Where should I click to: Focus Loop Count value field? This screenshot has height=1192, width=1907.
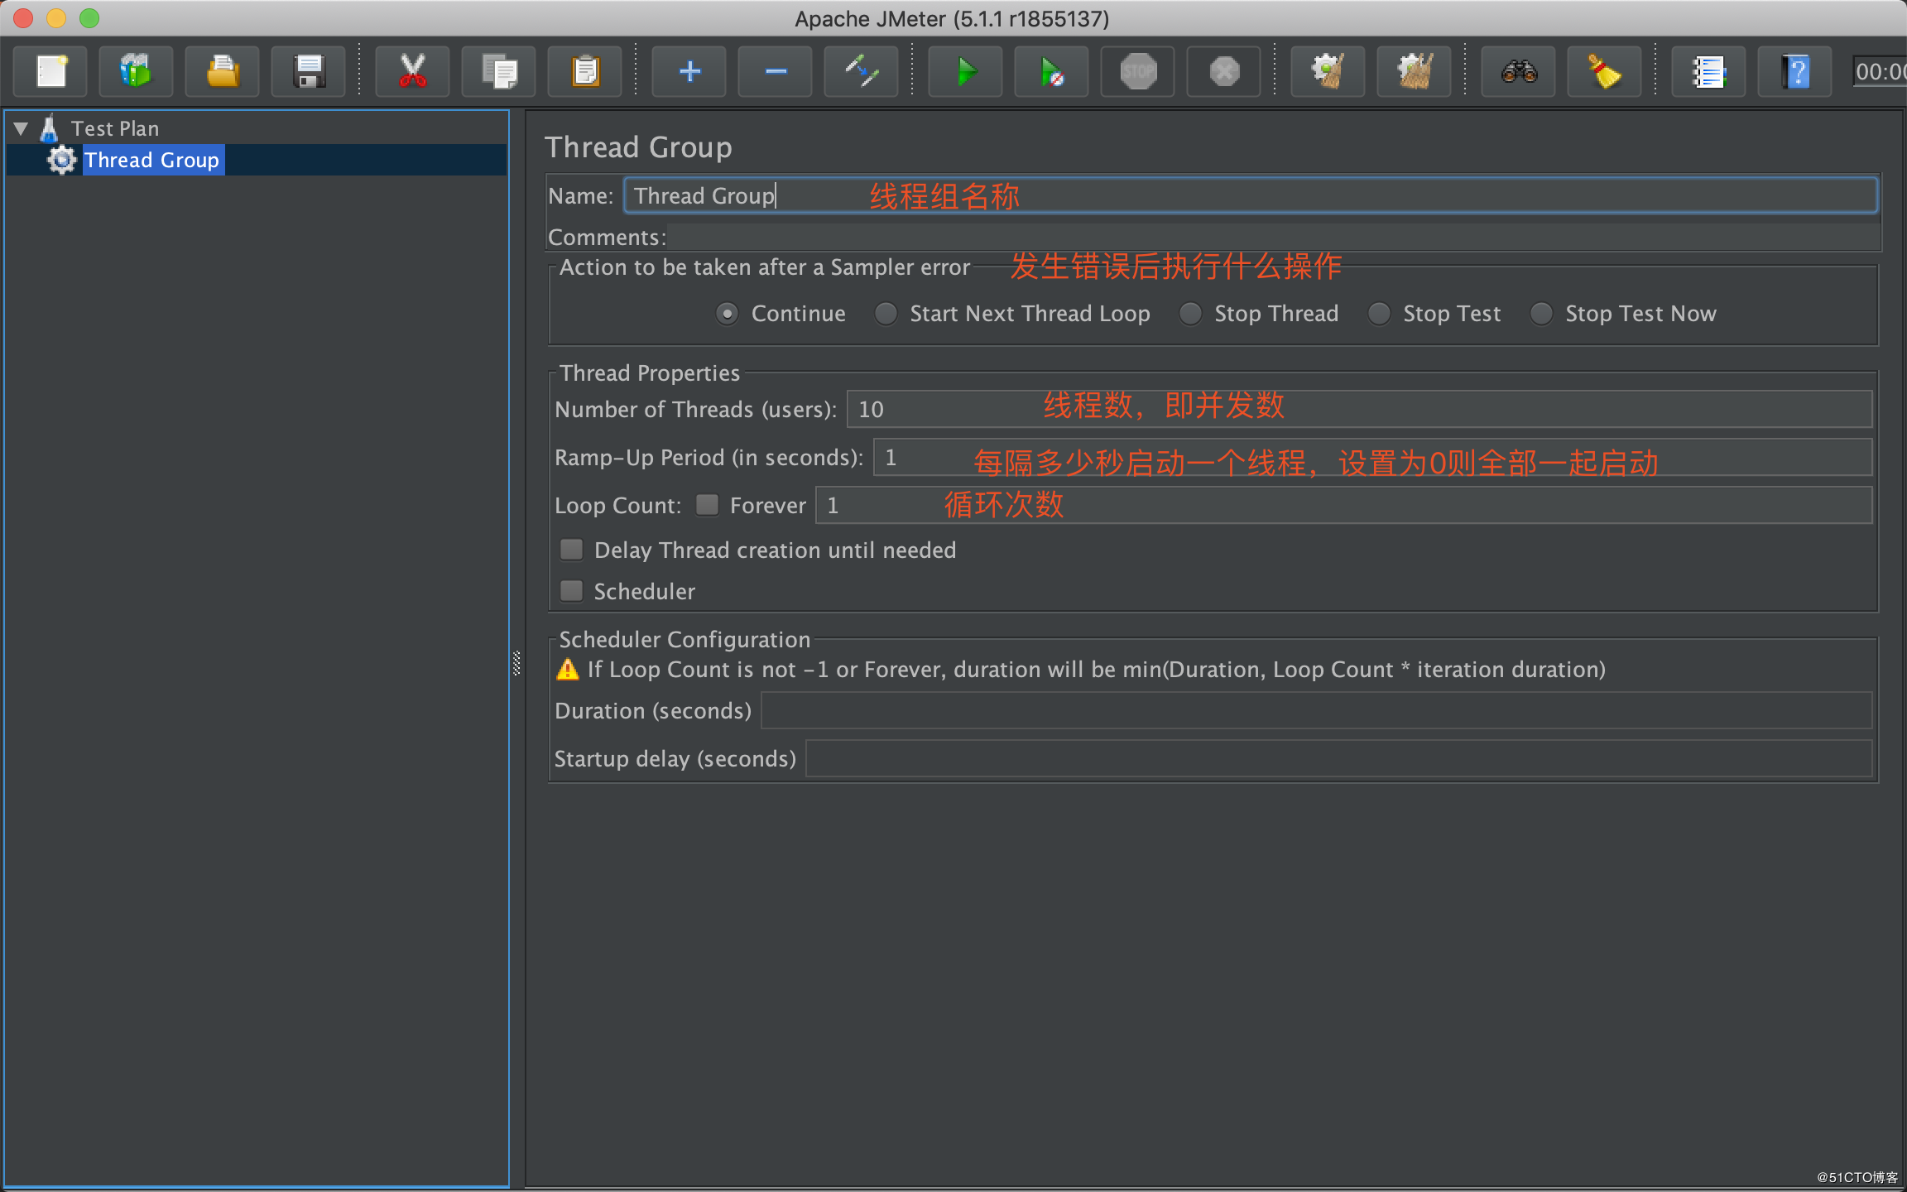pyautogui.click(x=1343, y=505)
